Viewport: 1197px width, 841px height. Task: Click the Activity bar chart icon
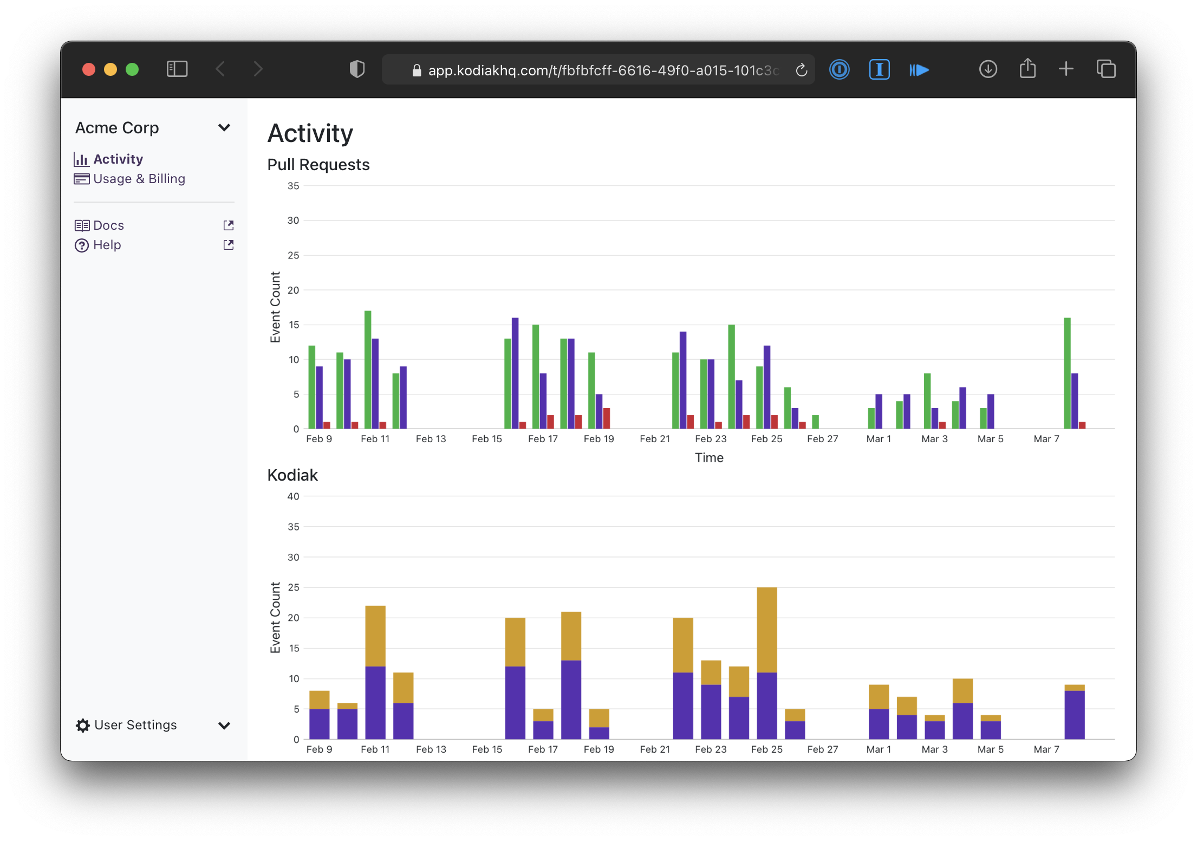[81, 159]
